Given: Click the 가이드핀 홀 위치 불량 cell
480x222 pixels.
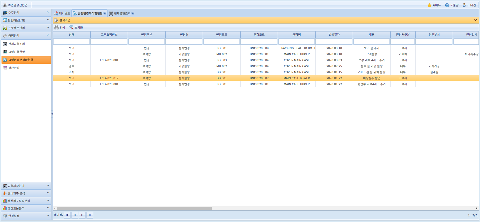Looking at the screenshot, I should (372, 72).
